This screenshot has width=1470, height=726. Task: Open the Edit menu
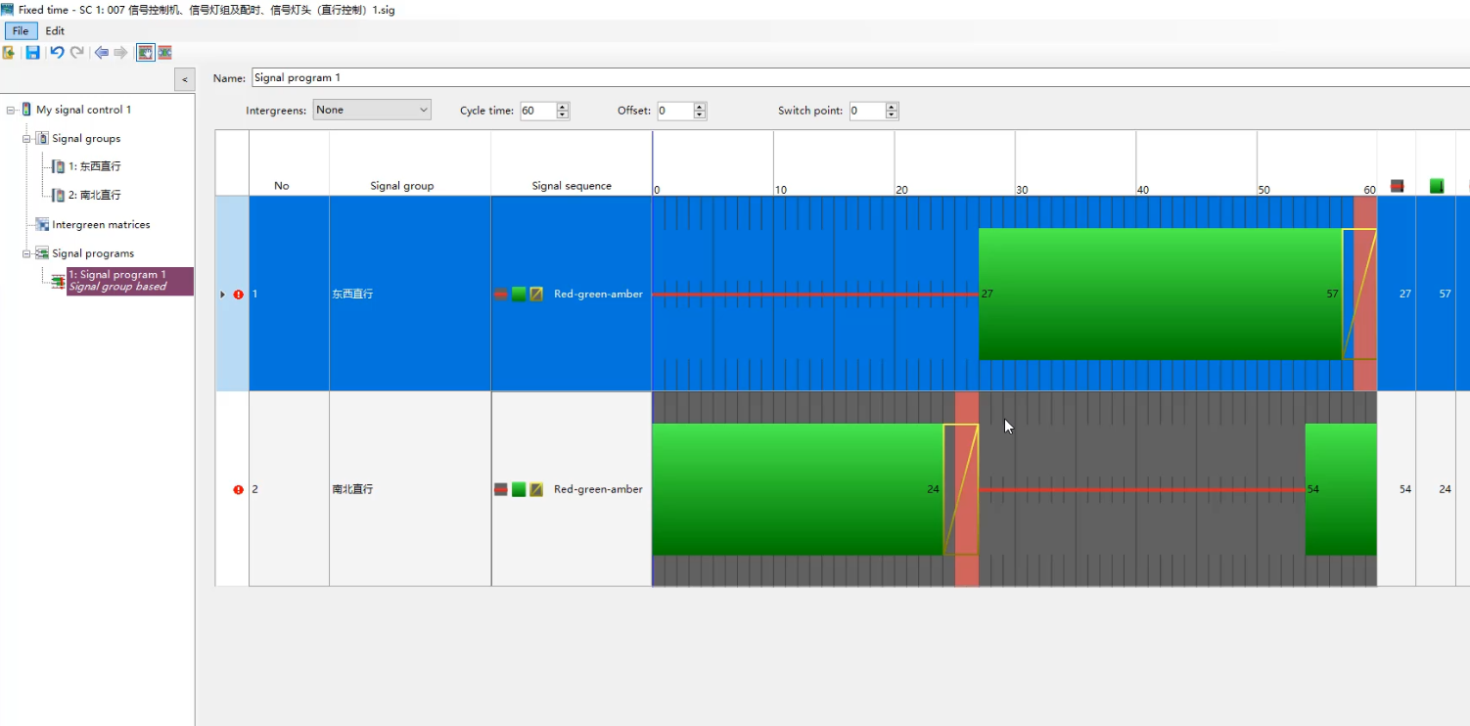[x=55, y=31]
